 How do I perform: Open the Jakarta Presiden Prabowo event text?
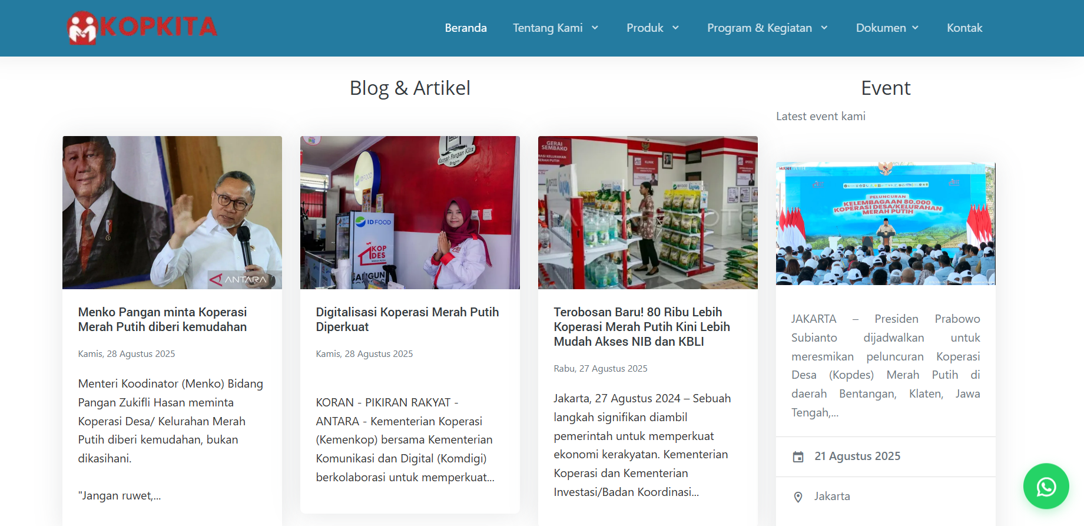pos(886,366)
